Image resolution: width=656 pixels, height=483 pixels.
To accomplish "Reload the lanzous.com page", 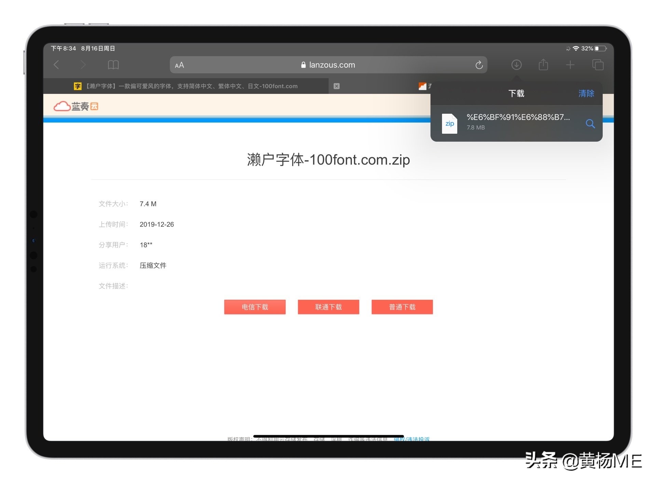I will pyautogui.click(x=479, y=65).
